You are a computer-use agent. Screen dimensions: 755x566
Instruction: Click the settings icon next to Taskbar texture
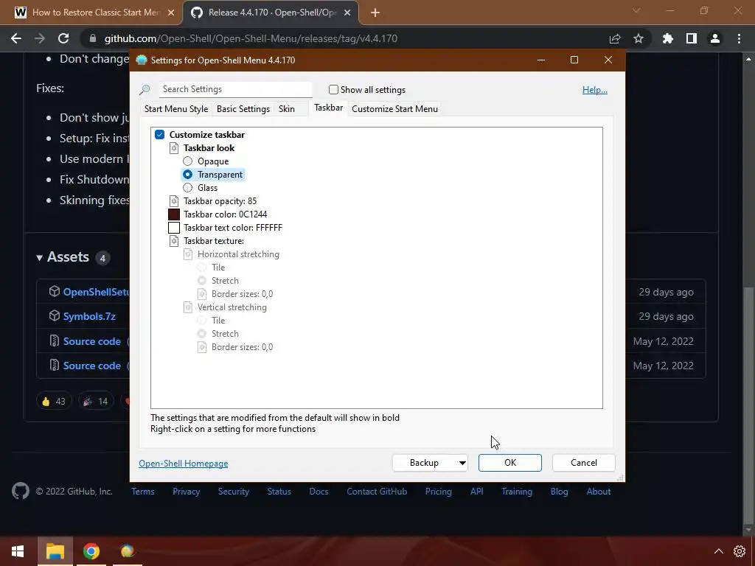pyautogui.click(x=174, y=241)
